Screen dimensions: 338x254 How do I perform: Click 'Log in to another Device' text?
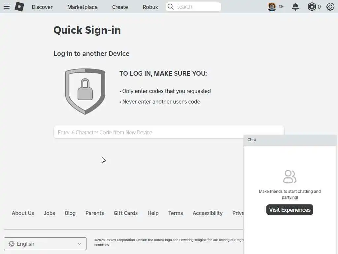click(91, 54)
